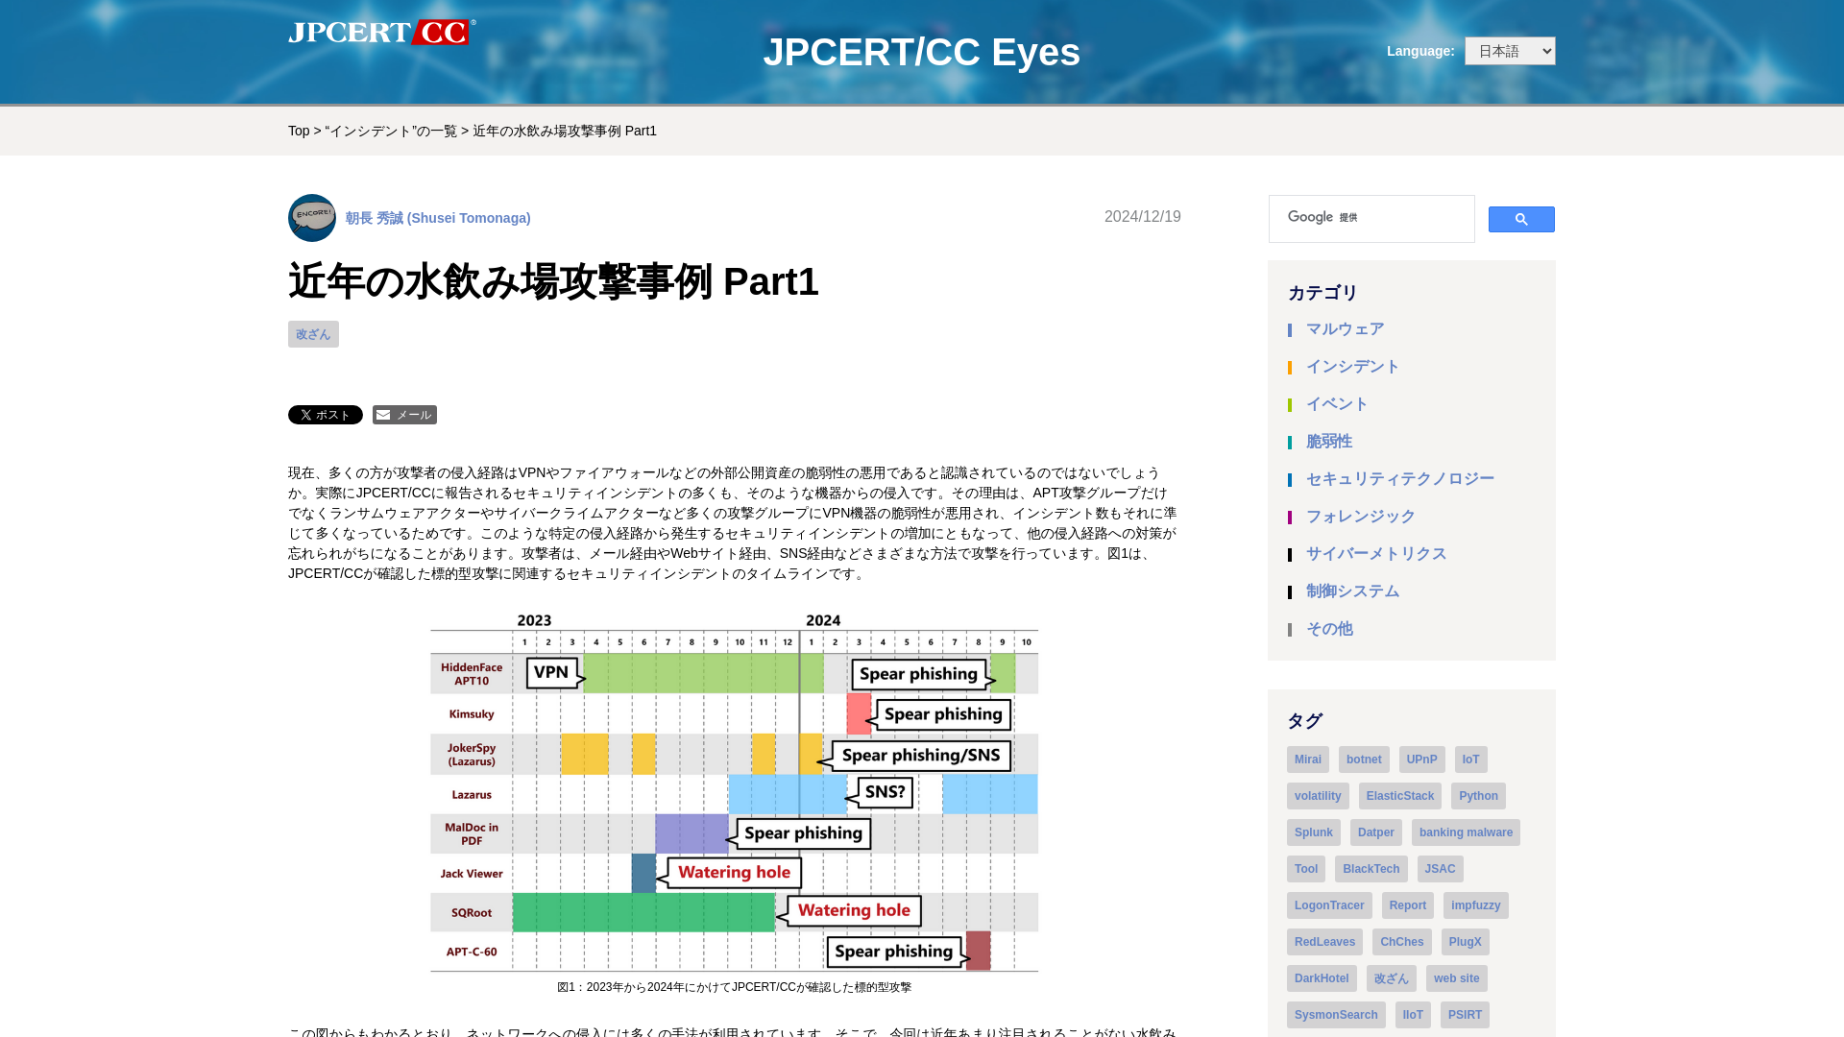Select the UPnP tag

click(1421, 760)
